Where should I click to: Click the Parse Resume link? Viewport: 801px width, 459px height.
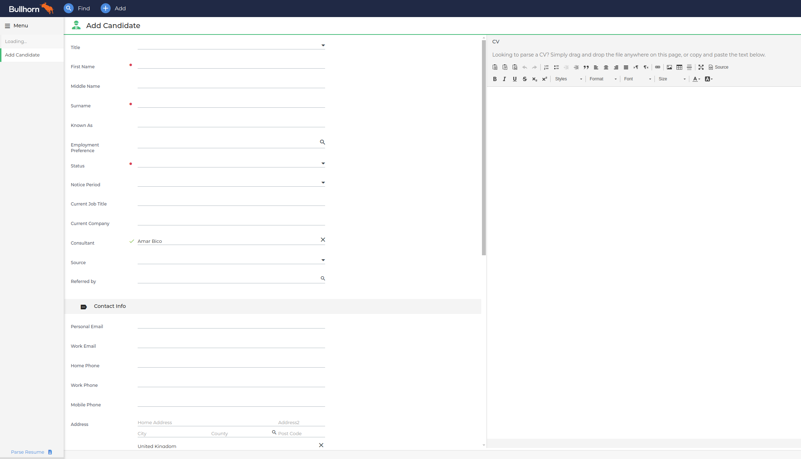[x=28, y=452]
